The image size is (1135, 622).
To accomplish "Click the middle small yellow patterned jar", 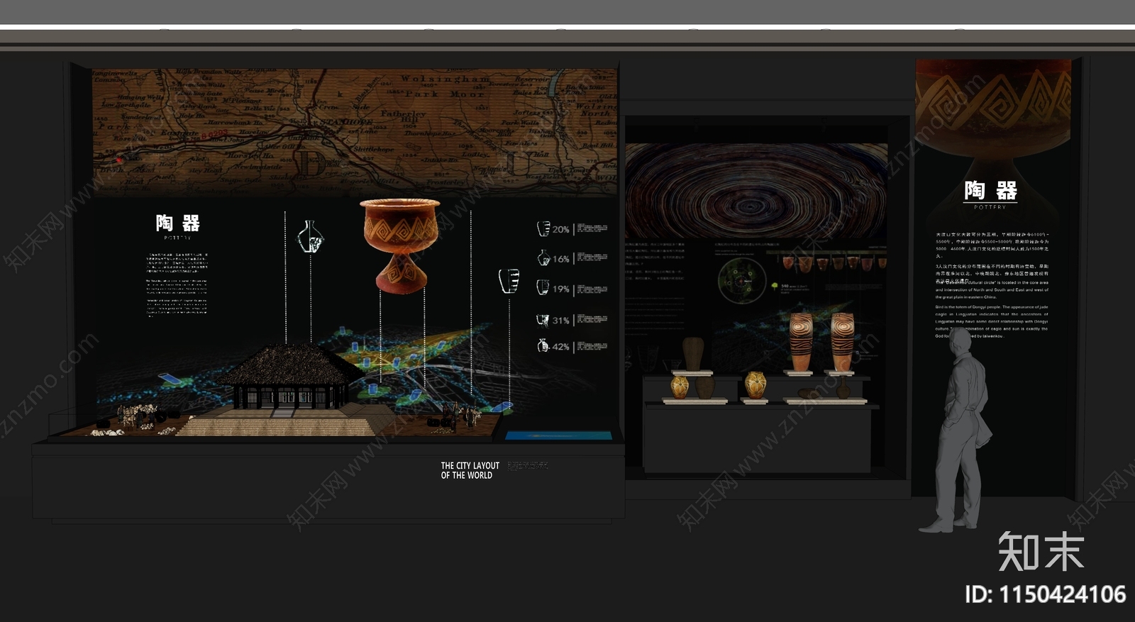I will 755,385.
